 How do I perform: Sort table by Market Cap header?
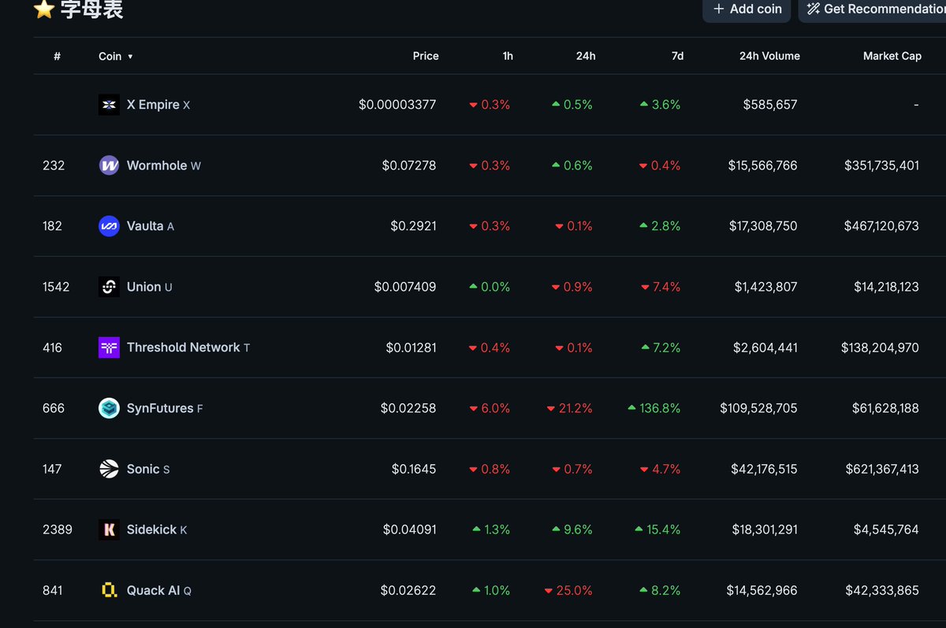[x=892, y=56]
